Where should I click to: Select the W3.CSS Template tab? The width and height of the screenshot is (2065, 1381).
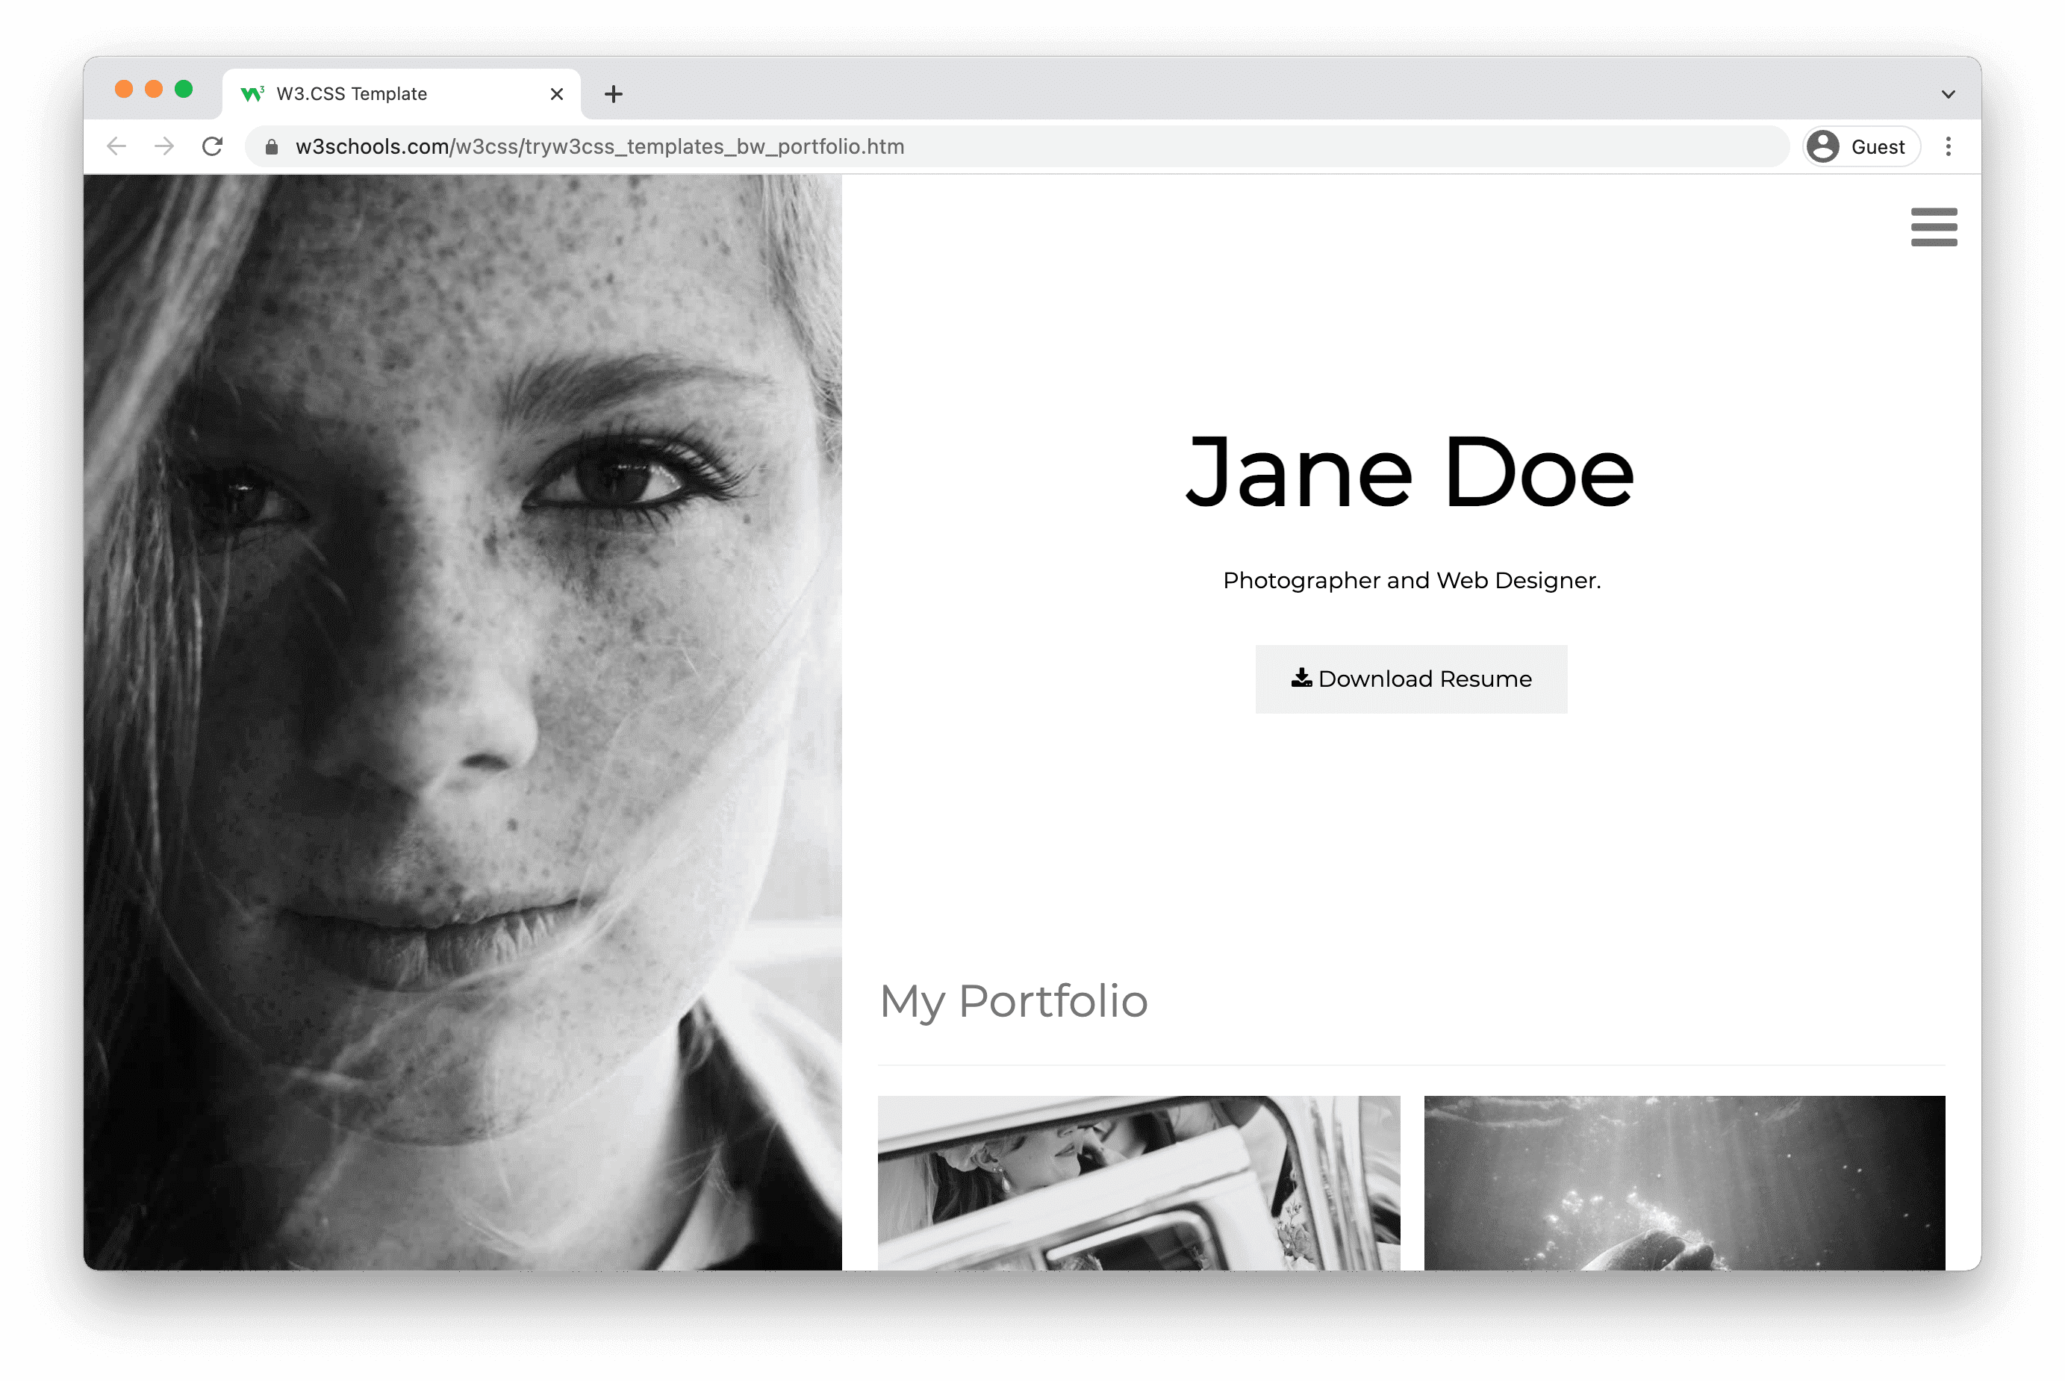point(391,94)
